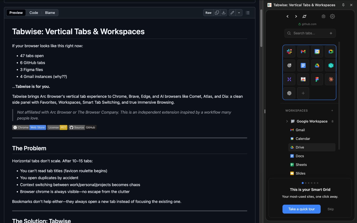Click the Tabwise main README heading
This screenshot has width=357, height=223.
pos(78,31)
